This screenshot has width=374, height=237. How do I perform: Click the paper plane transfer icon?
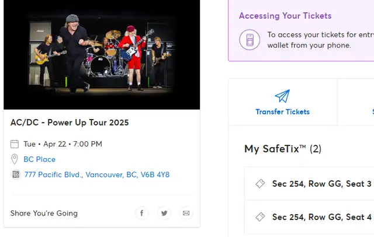[x=282, y=96]
